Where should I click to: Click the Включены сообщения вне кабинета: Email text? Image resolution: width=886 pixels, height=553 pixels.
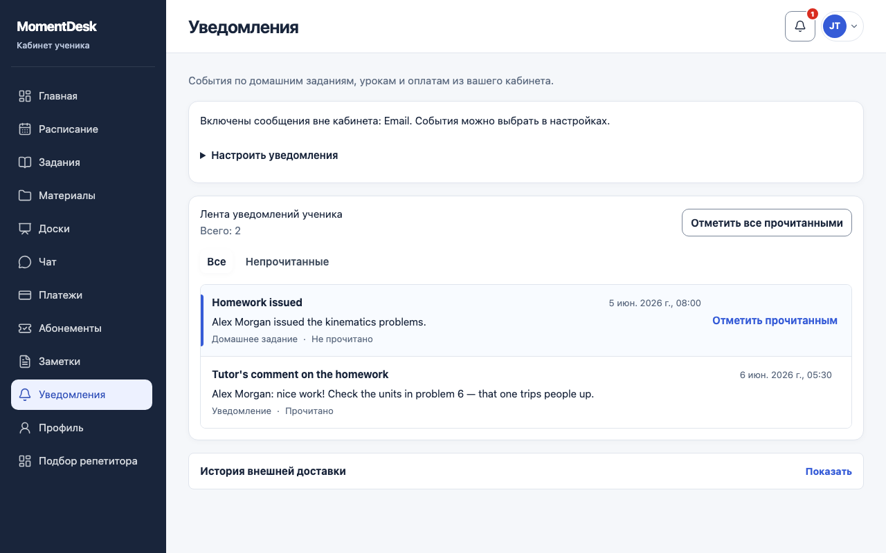[405, 121]
